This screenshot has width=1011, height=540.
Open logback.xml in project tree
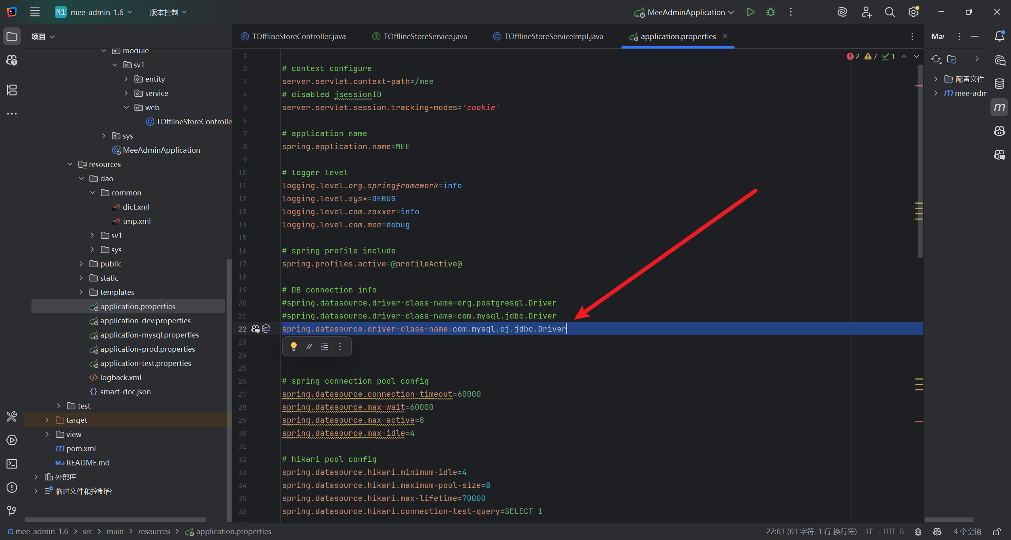(x=120, y=377)
